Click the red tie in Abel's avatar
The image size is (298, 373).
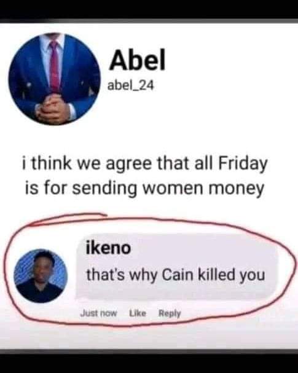(55, 66)
